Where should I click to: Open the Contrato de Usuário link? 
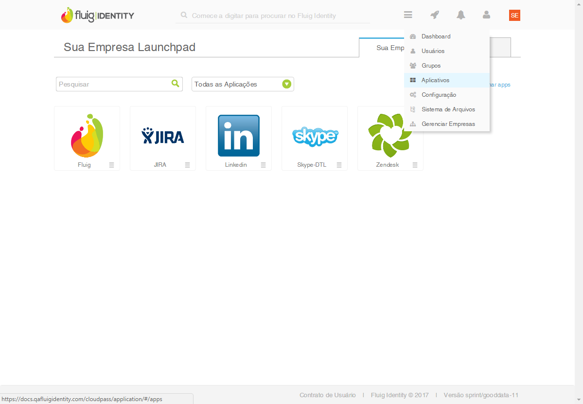[328, 395]
